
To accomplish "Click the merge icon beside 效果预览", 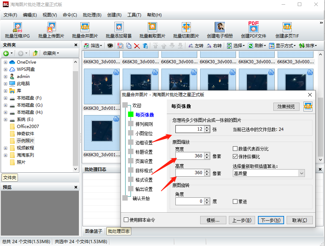I will (308, 107).
